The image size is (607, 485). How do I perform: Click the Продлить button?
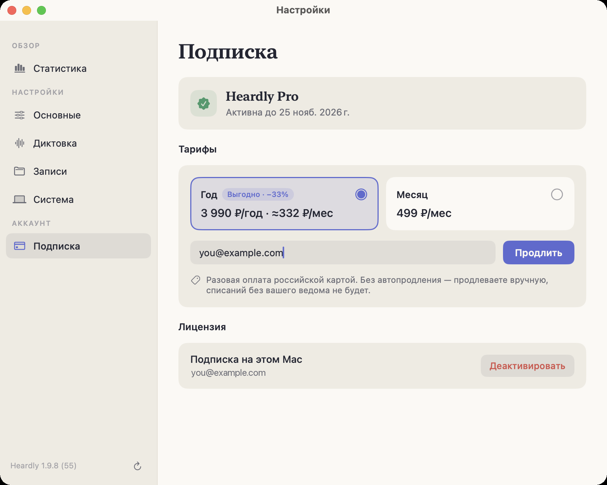tap(539, 252)
